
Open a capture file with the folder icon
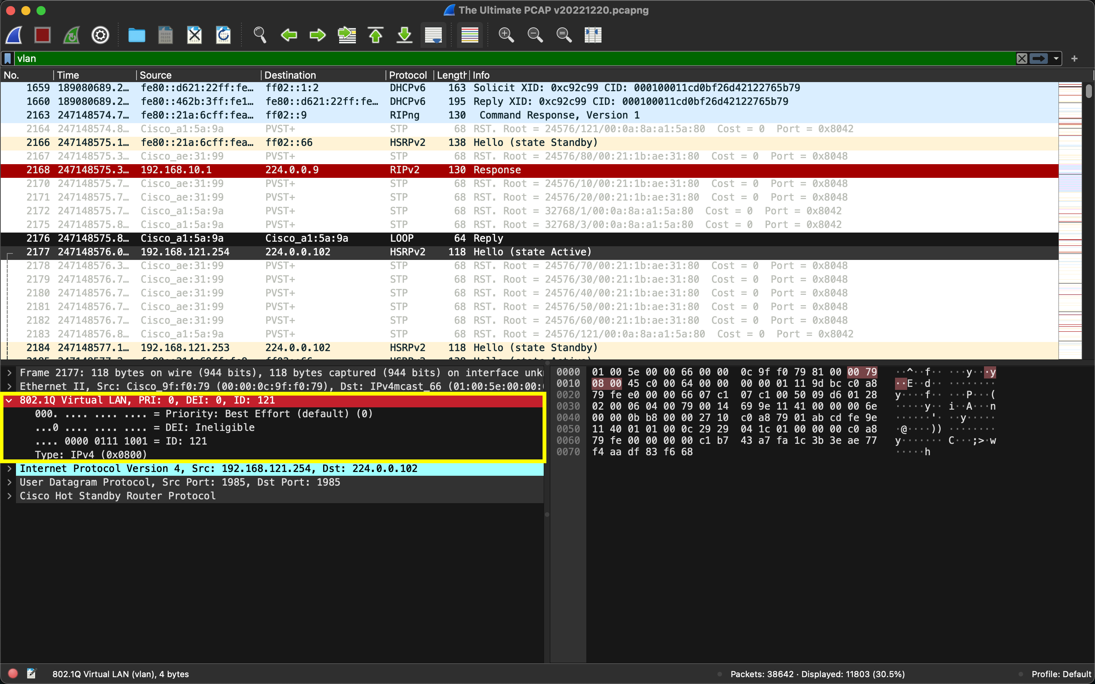click(x=136, y=35)
